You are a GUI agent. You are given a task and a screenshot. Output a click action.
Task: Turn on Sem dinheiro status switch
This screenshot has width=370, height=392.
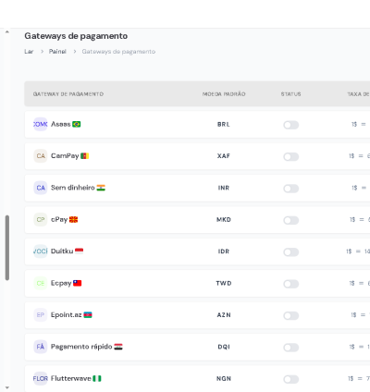[x=291, y=189]
